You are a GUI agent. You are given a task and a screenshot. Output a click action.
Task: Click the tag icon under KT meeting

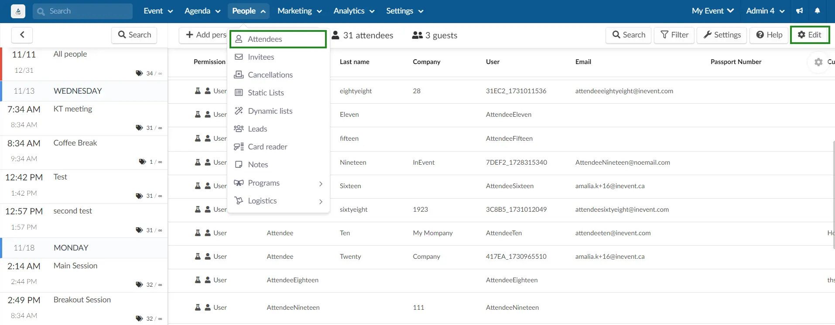click(x=139, y=128)
